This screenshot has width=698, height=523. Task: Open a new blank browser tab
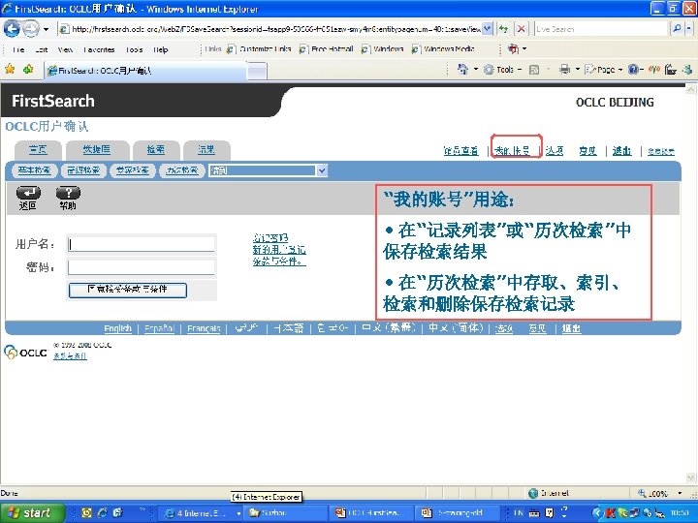click(x=257, y=71)
